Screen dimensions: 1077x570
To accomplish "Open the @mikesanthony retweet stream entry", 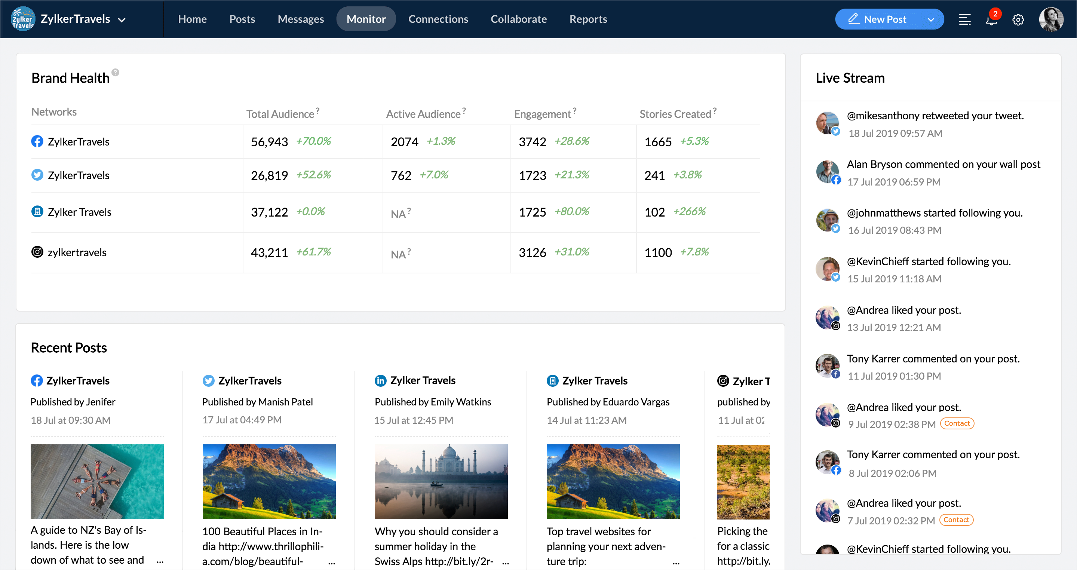I will point(935,116).
